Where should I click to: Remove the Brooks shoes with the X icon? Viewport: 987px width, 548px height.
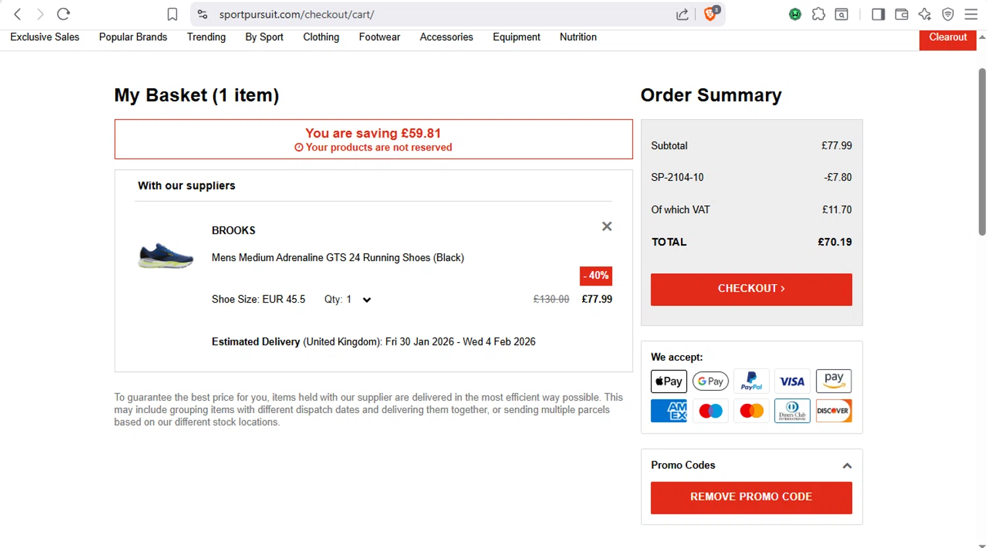pos(607,226)
